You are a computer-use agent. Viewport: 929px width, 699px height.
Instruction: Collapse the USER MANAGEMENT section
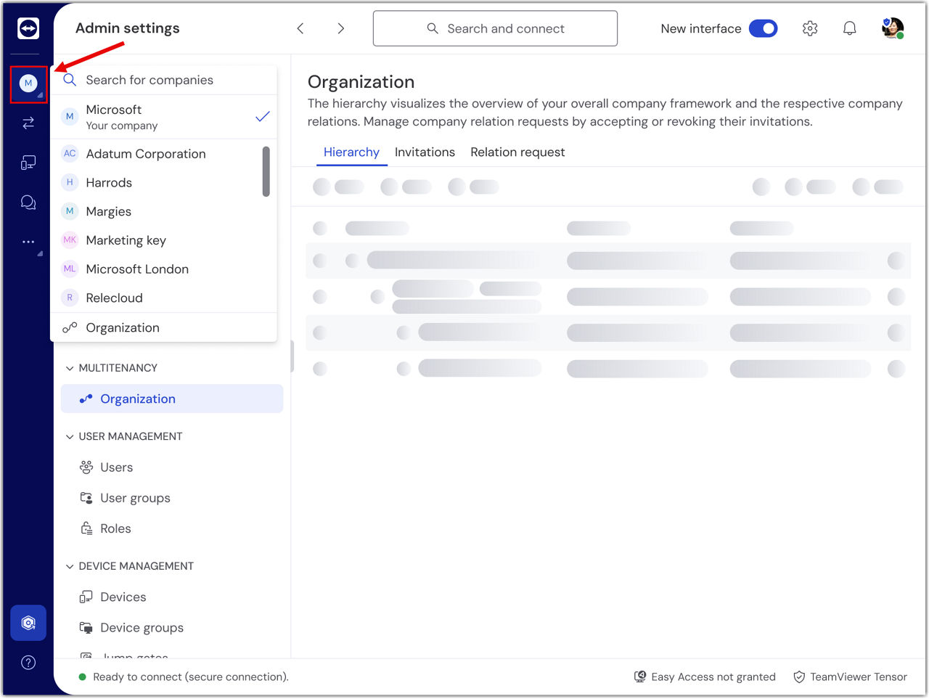70,436
